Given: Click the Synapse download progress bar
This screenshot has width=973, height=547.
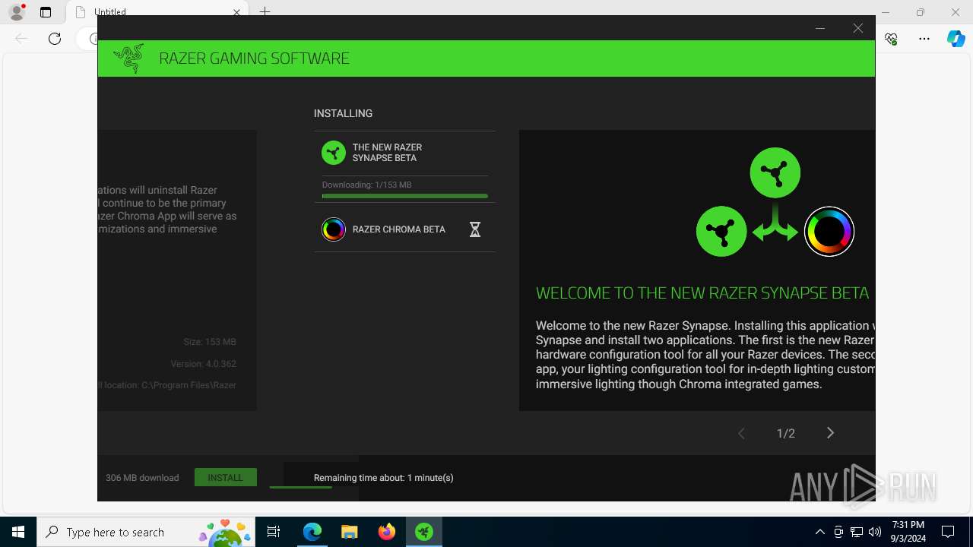Looking at the screenshot, I should click(x=404, y=196).
